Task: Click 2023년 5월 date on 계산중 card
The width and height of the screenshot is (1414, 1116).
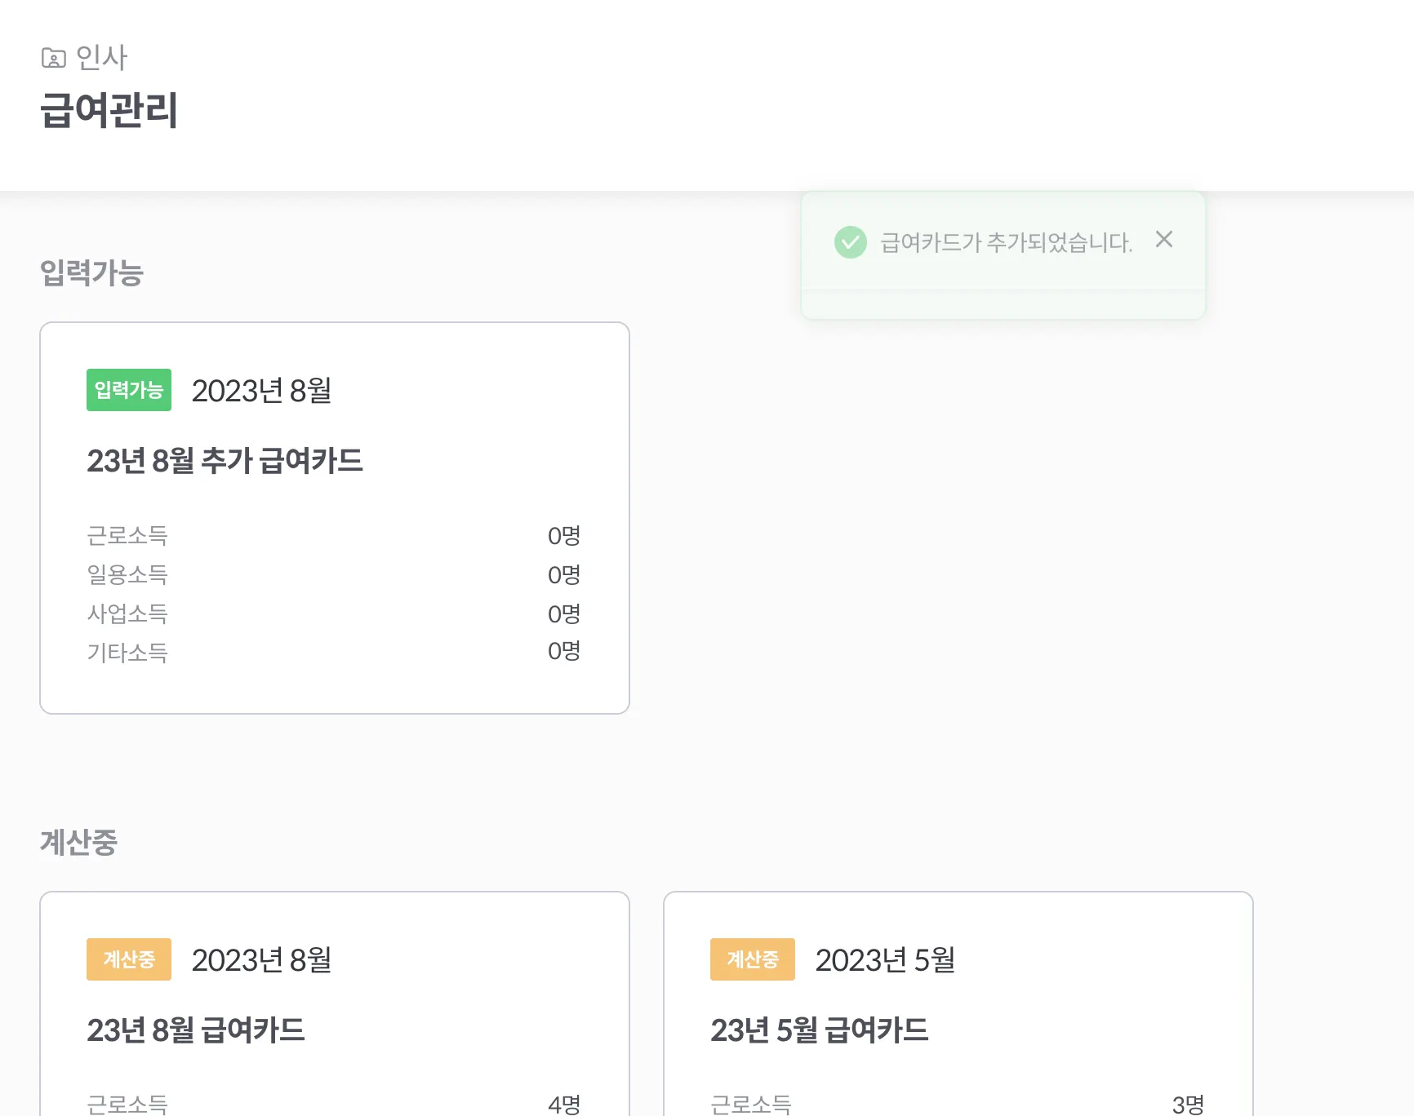Action: click(x=885, y=960)
